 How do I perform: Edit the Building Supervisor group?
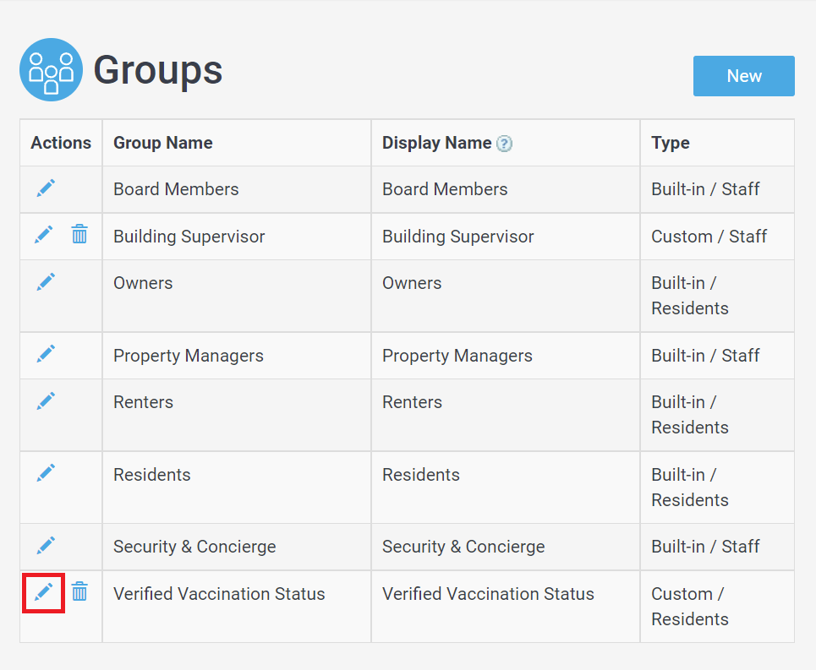pyautogui.click(x=44, y=234)
